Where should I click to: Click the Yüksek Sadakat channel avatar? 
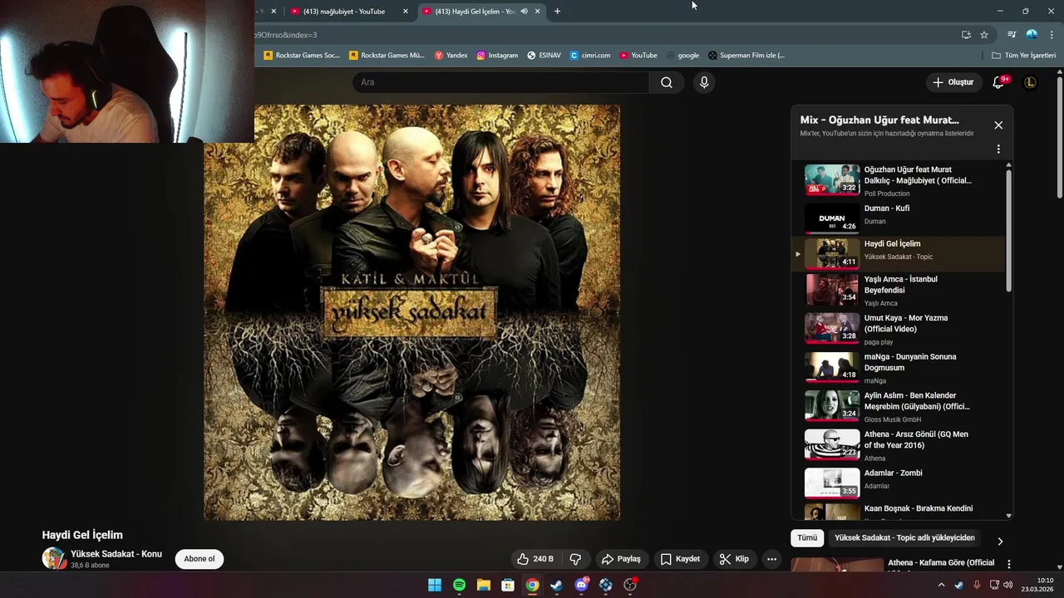point(53,558)
